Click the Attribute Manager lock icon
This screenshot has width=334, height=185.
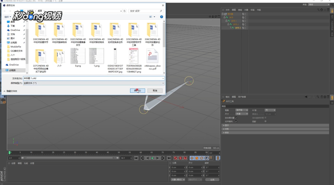(x=322, y=97)
